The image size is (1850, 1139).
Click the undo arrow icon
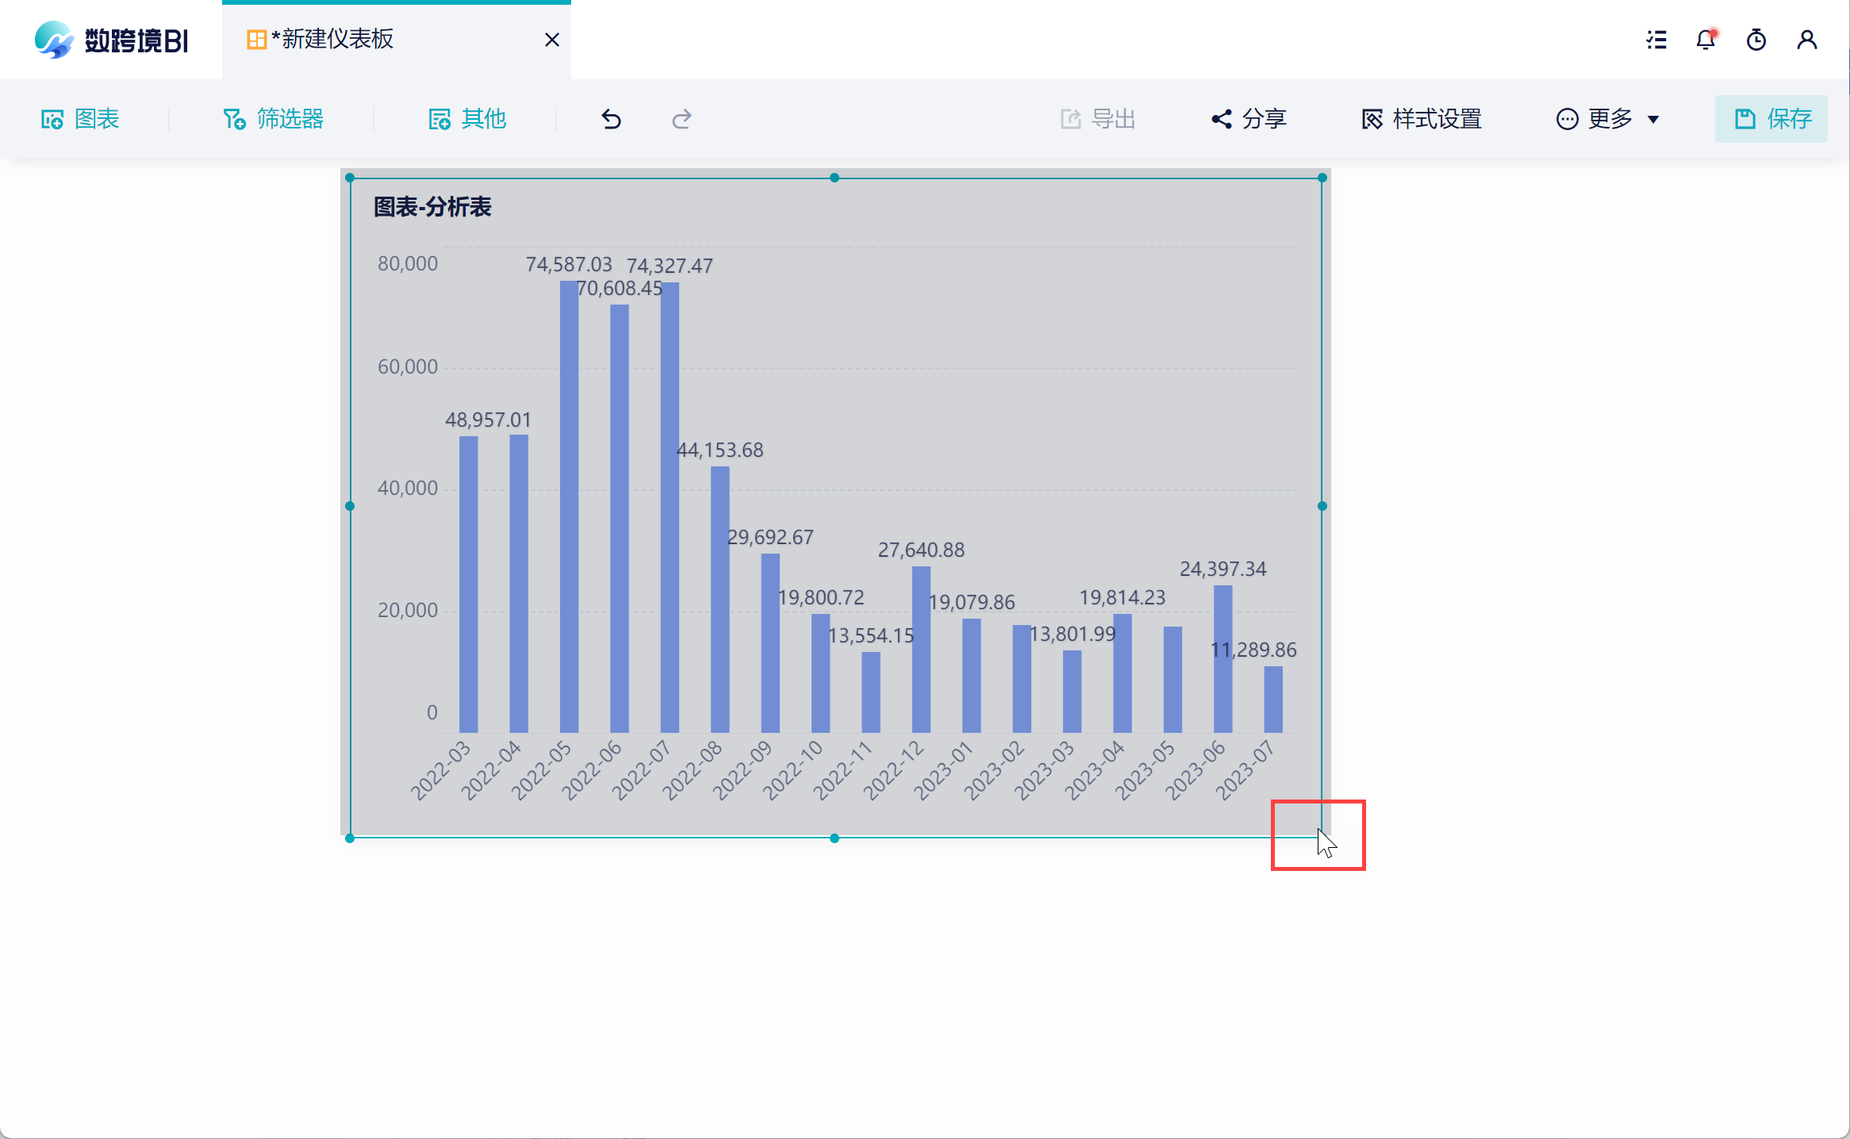coord(611,119)
